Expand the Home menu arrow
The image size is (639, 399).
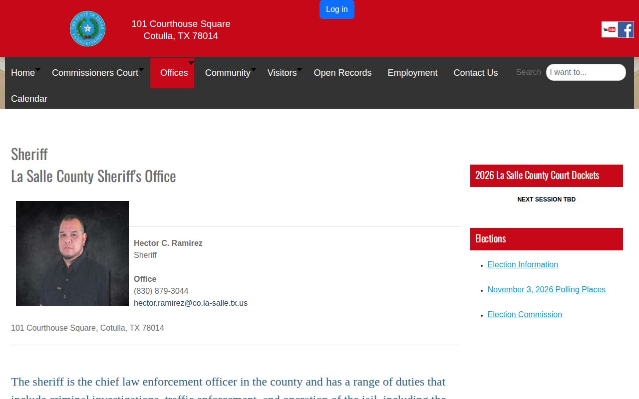(38, 69)
